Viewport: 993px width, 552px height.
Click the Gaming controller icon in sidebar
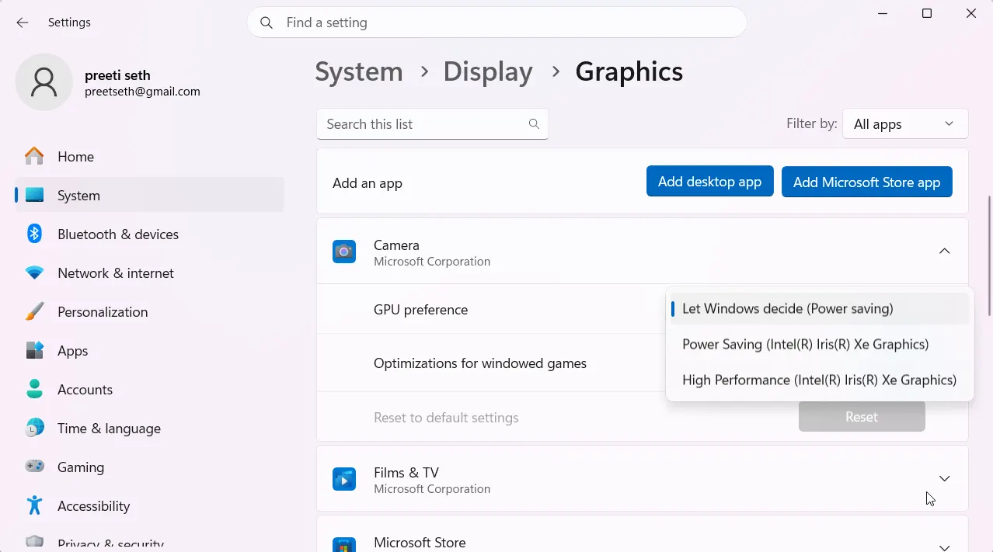coord(34,467)
